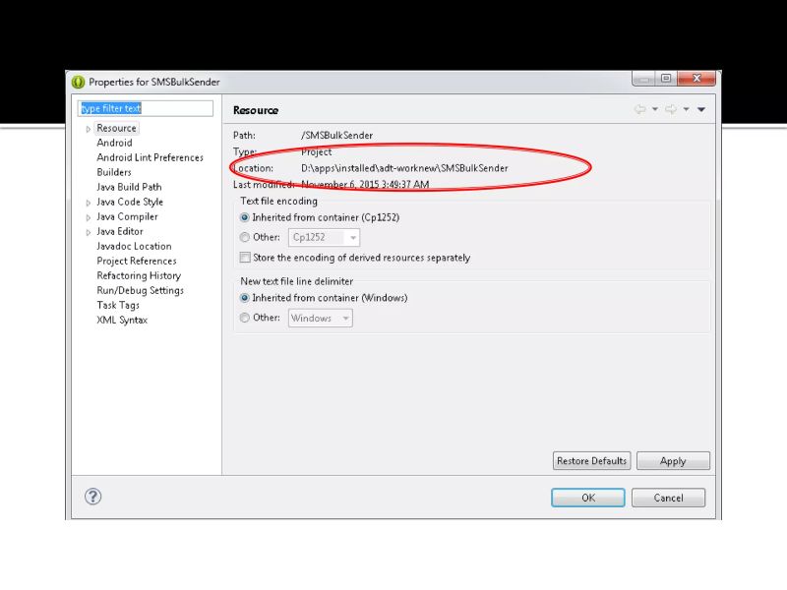787x590 pixels.
Task: Open the Java Build Path properties page
Action: tap(123, 187)
